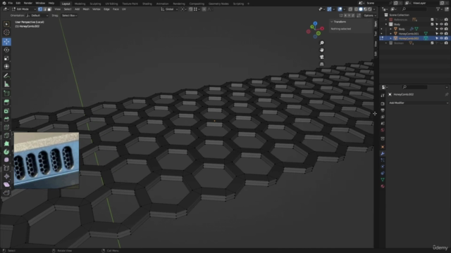This screenshot has height=253, width=451.
Task: Select the Spin tool
Action: coord(6,152)
